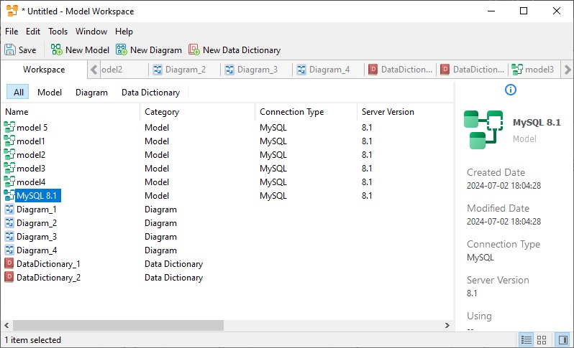The width and height of the screenshot is (574, 348).
Task: Open the partially hidden model2 tab
Action: pyautogui.click(x=124, y=70)
